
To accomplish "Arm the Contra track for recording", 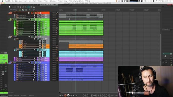I will click(x=22, y=56).
